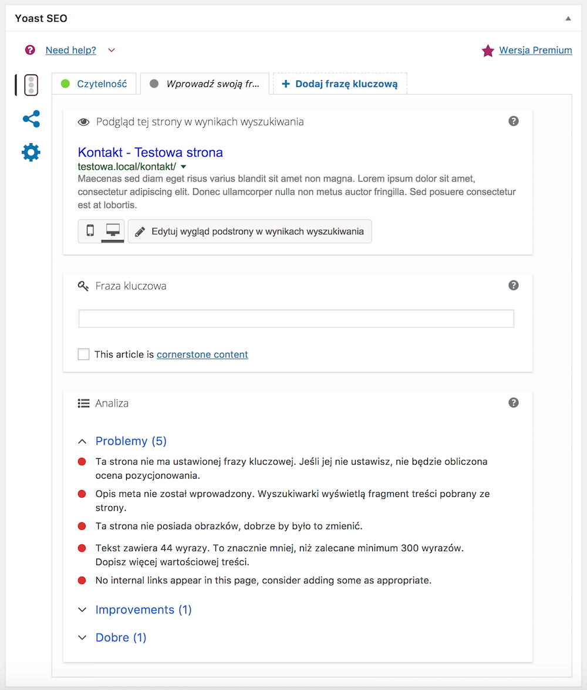The image size is (587, 690).
Task: Open the advanced settings gear icon
Action: 31,153
